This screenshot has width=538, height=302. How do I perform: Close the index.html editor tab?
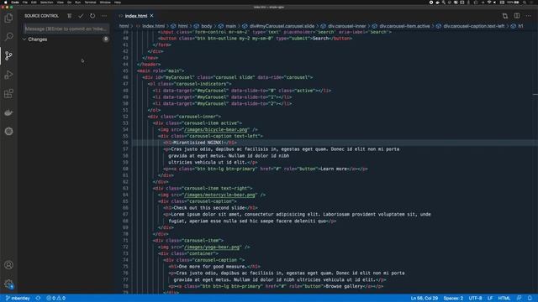coord(151,16)
